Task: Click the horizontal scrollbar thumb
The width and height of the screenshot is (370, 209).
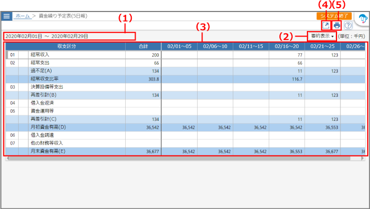Action: pos(180,159)
